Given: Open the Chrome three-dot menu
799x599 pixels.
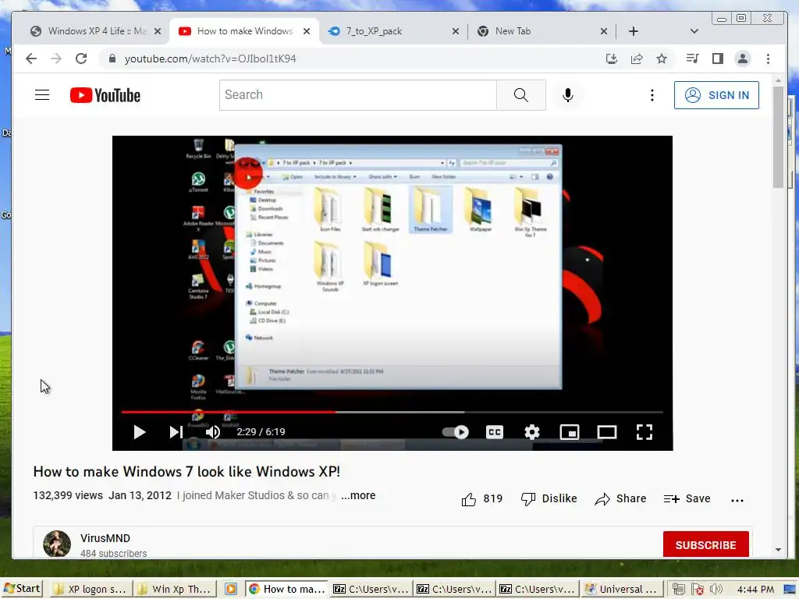Looking at the screenshot, I should point(768,58).
